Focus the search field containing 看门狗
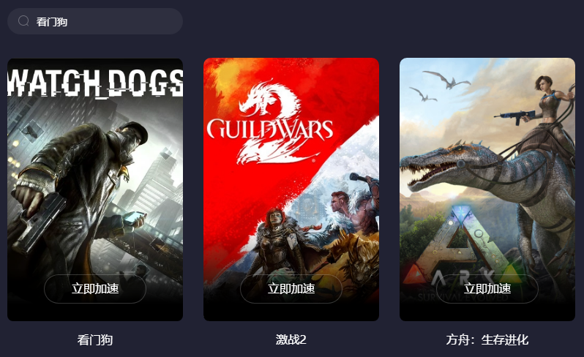Viewport: 584px width, 357px height. pos(95,21)
